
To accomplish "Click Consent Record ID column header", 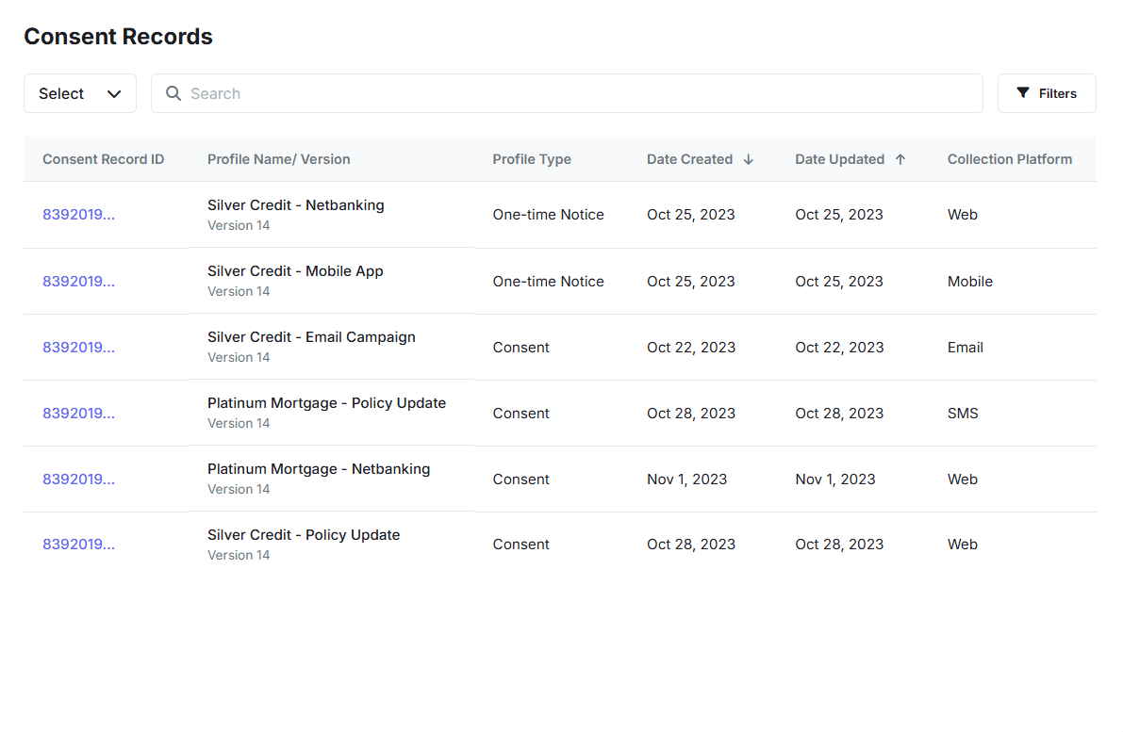I will point(103,159).
